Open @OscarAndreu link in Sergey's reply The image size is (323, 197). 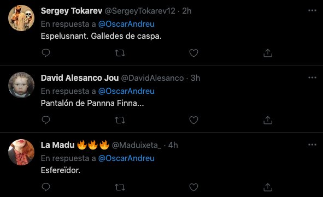(x=126, y=24)
